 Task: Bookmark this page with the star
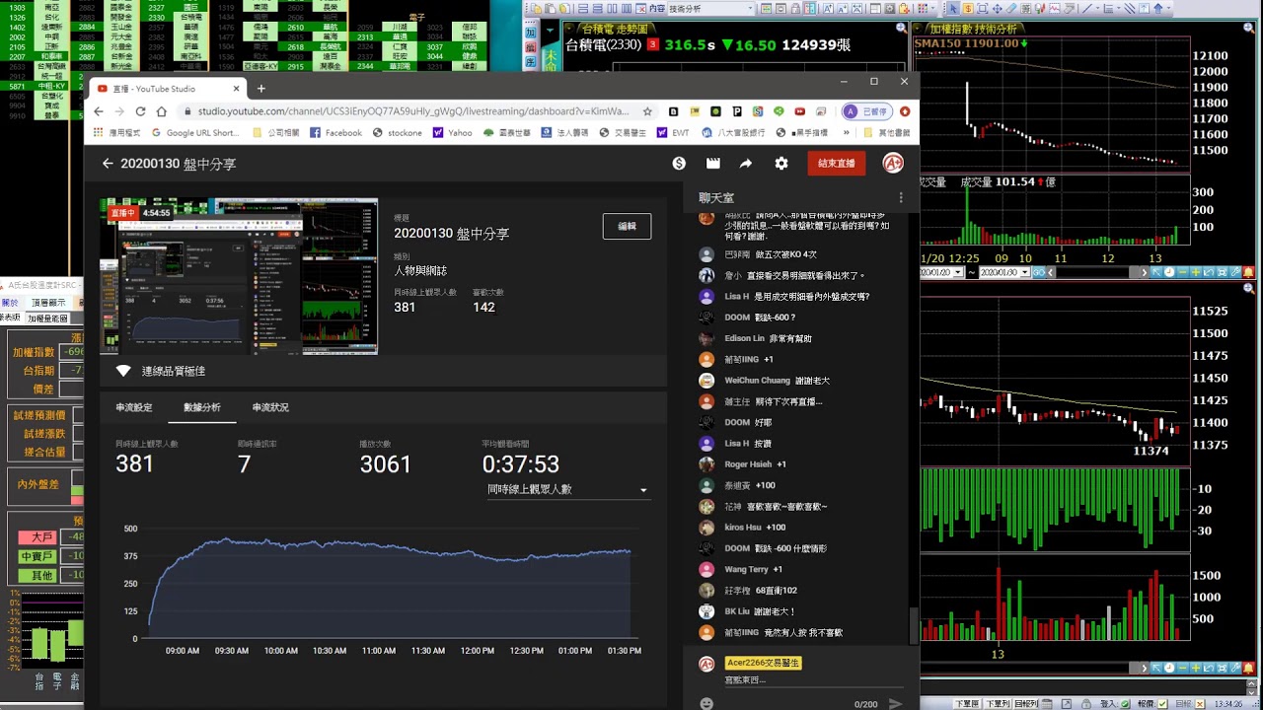coord(647,111)
